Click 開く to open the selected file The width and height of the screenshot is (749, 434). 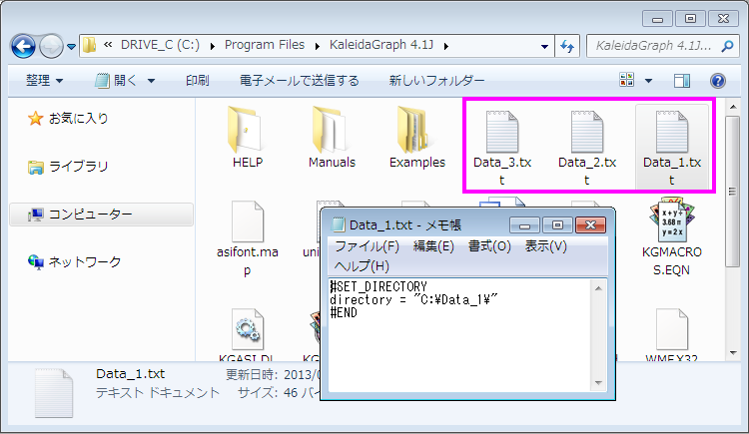coord(117,80)
